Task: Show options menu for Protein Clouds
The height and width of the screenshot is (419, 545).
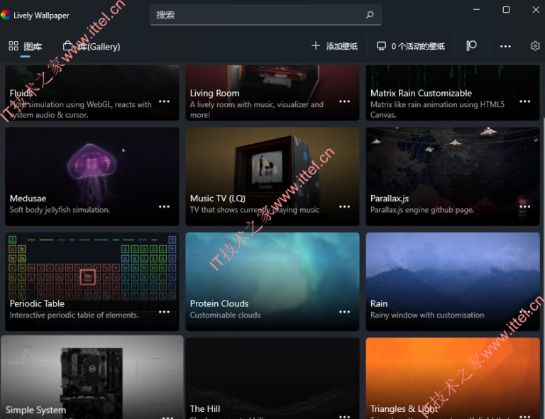Action: 345,312
